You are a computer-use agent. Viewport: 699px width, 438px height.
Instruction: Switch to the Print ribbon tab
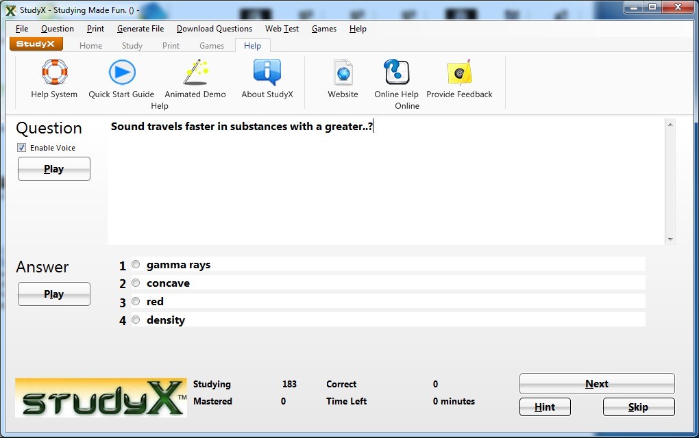pyautogui.click(x=171, y=45)
